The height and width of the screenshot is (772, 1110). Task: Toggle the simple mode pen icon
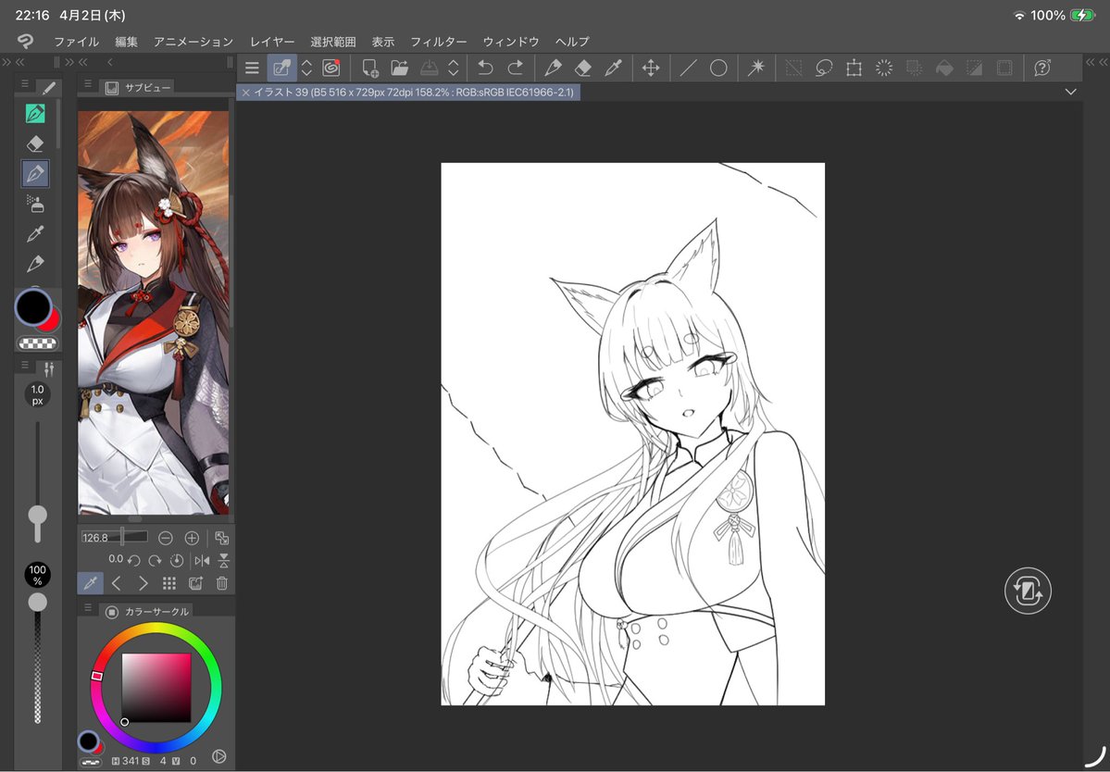pos(281,68)
